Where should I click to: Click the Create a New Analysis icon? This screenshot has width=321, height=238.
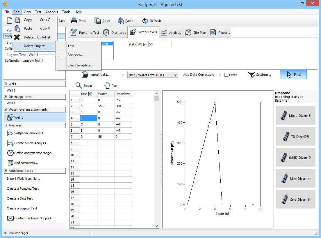click(x=10, y=143)
